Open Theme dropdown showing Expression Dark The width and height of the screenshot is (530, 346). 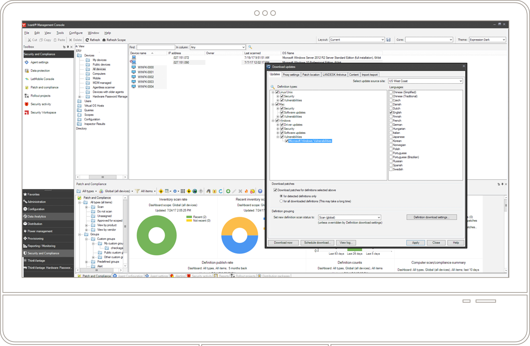[487, 40]
